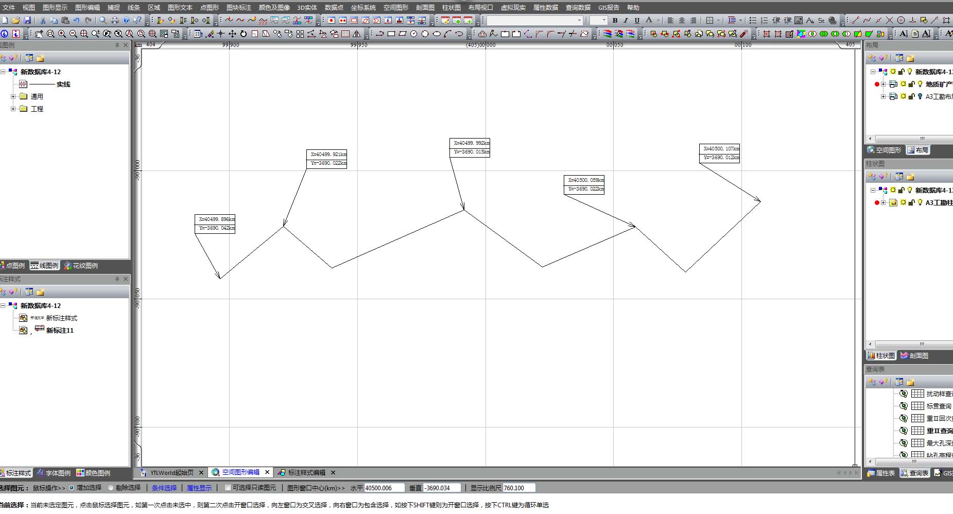
Task: Check the 可选择只读图元 checkbox
Action: (x=228, y=488)
